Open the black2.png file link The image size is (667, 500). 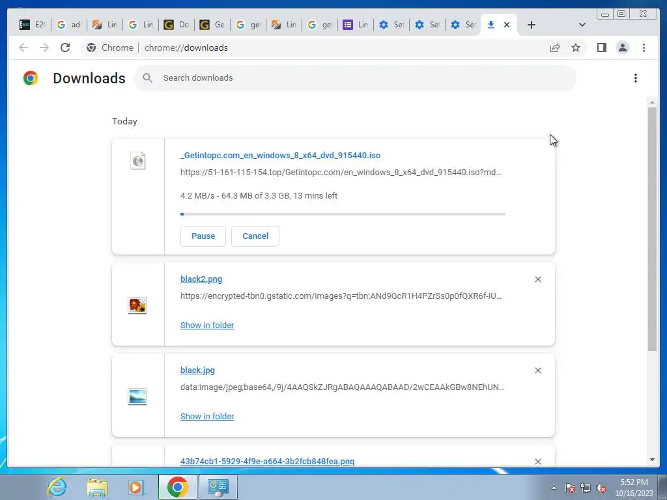tap(201, 279)
